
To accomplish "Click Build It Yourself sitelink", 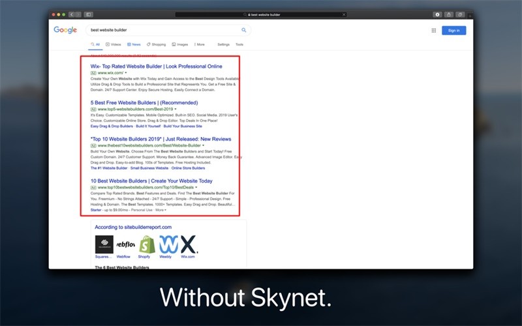I will [148, 126].
